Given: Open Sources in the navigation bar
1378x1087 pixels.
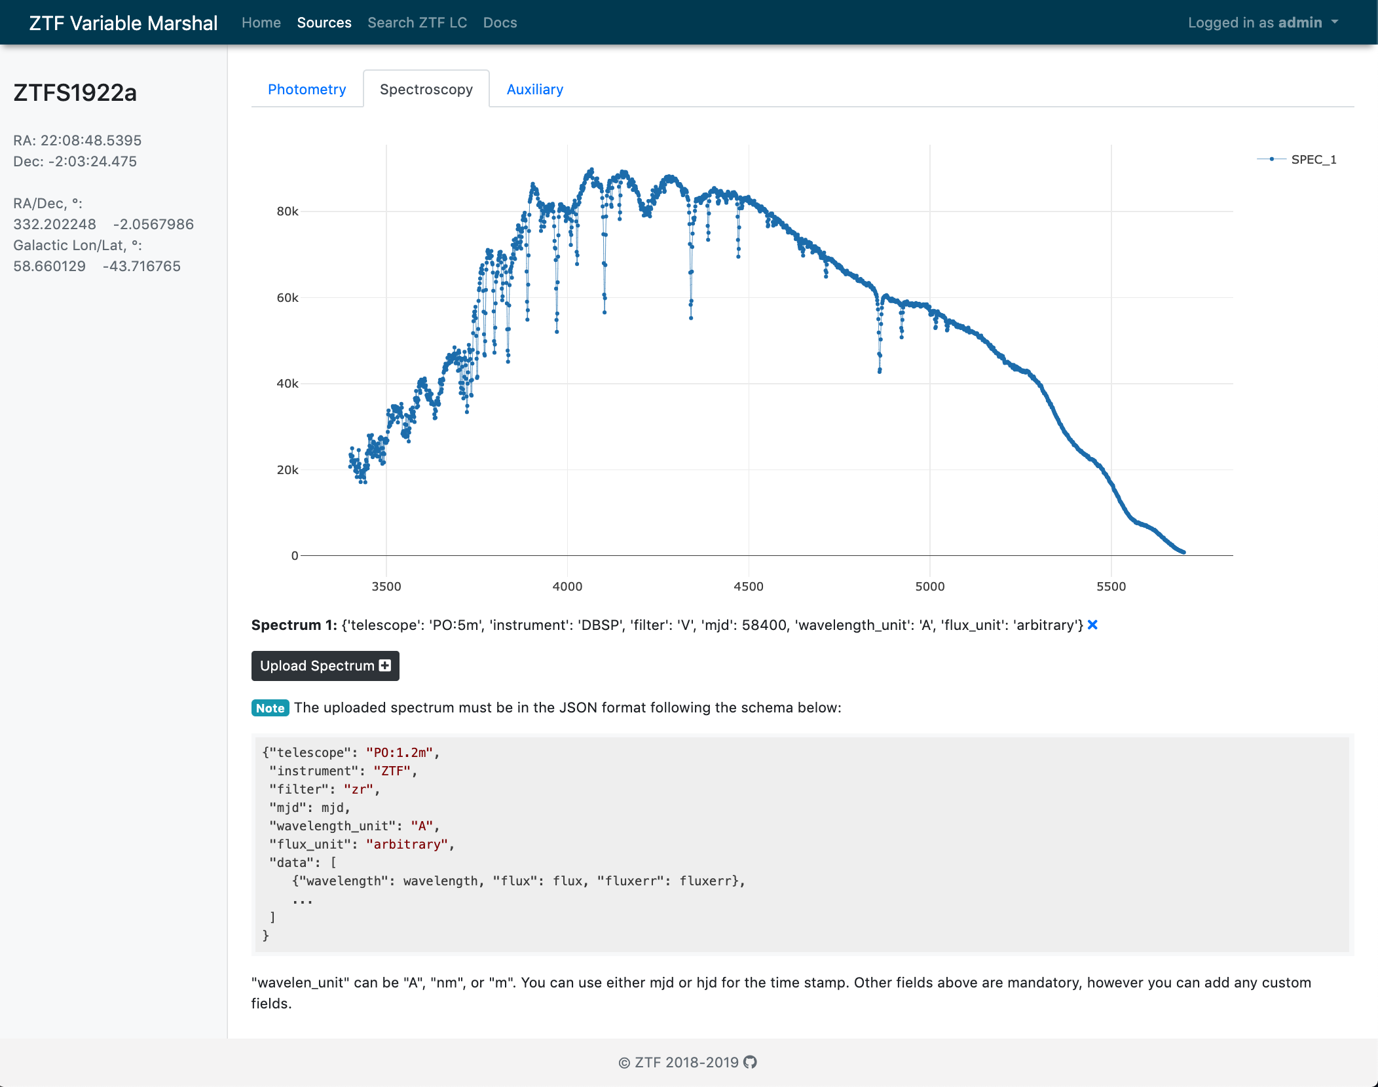Looking at the screenshot, I should 324,22.
